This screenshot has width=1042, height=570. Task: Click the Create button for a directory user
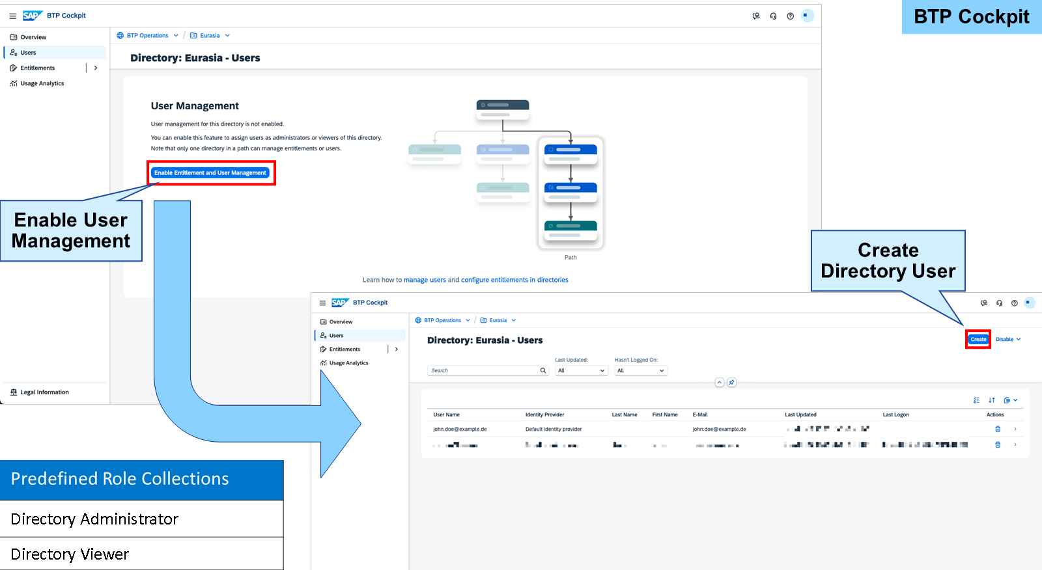978,340
